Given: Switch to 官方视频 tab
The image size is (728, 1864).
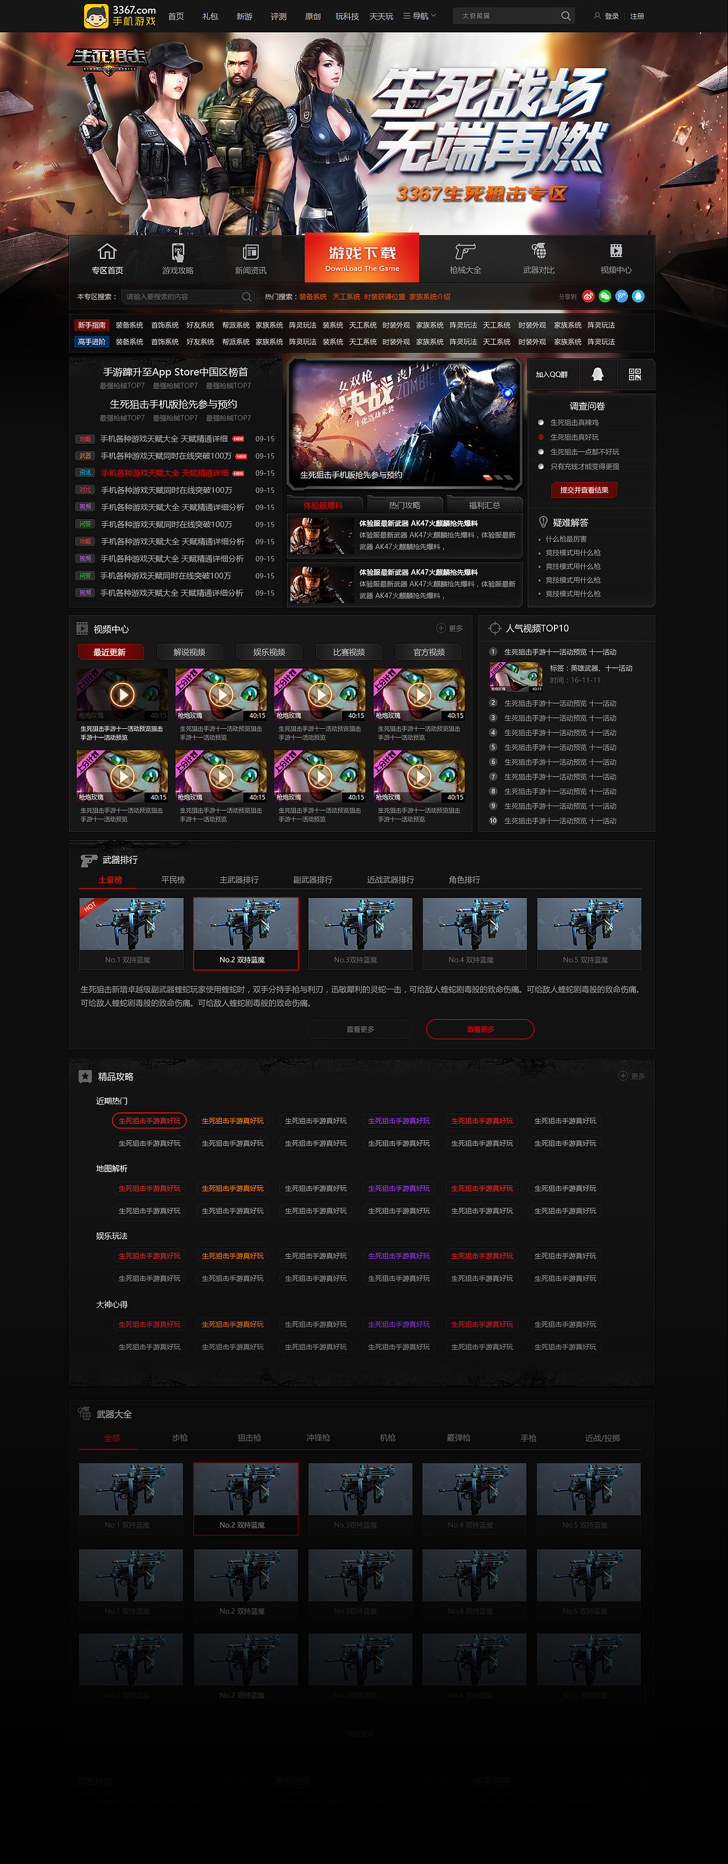Looking at the screenshot, I should [x=429, y=652].
